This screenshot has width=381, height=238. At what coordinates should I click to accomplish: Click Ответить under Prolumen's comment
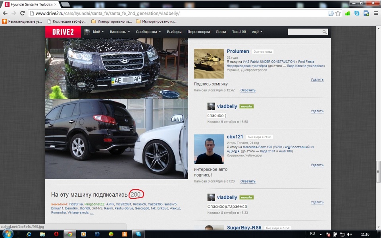click(248, 90)
